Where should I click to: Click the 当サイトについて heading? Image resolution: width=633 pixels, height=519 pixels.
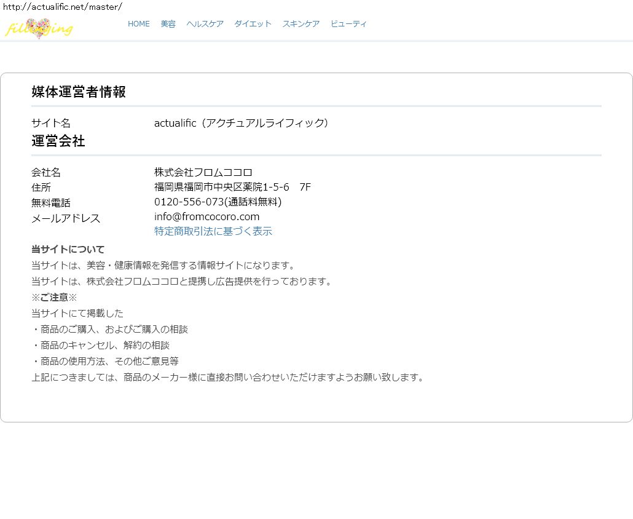point(68,249)
